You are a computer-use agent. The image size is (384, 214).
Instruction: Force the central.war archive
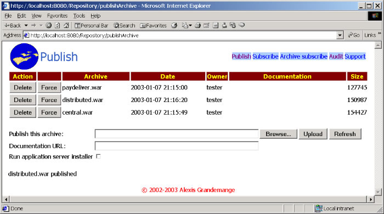click(49, 112)
